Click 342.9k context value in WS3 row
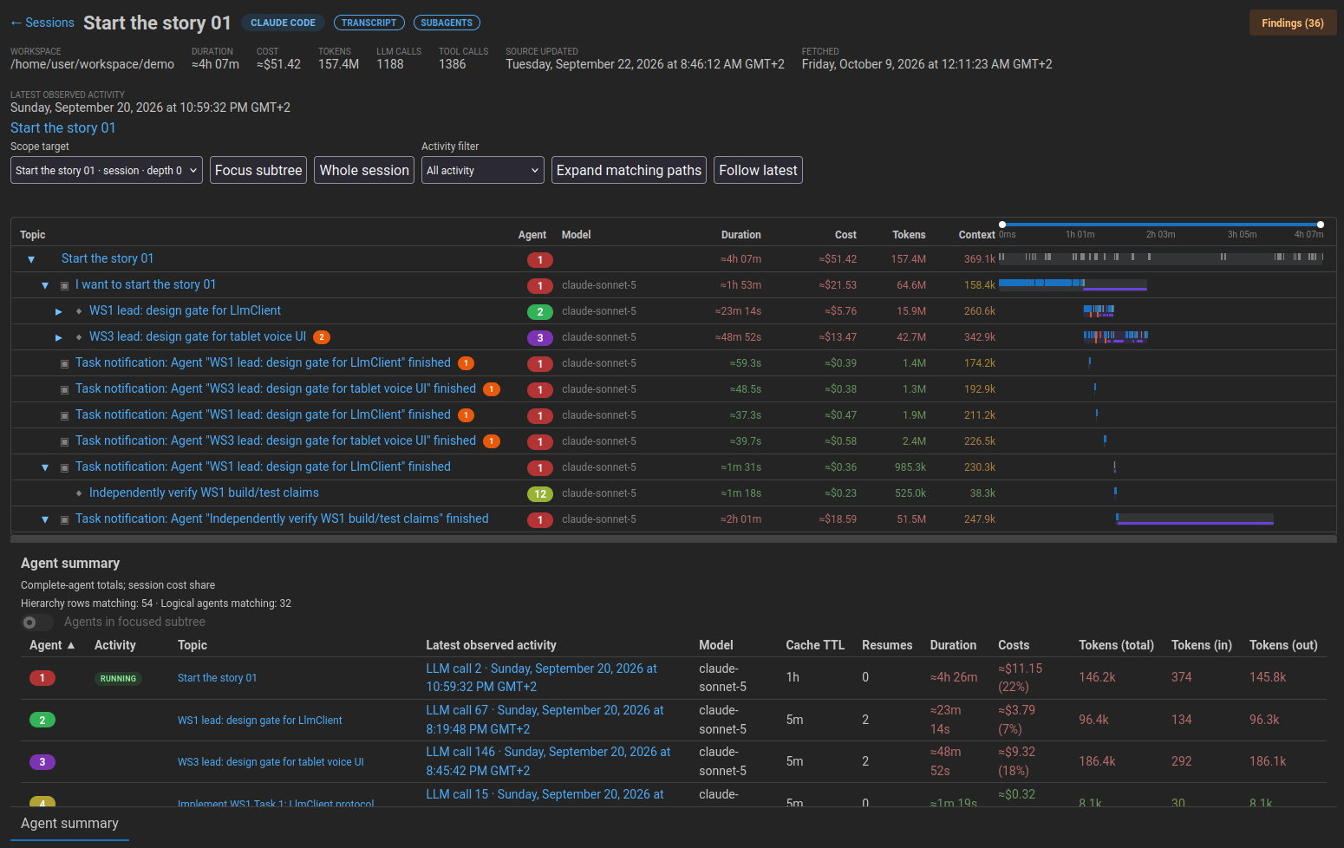Image resolution: width=1344 pixels, height=848 pixels. [980, 337]
